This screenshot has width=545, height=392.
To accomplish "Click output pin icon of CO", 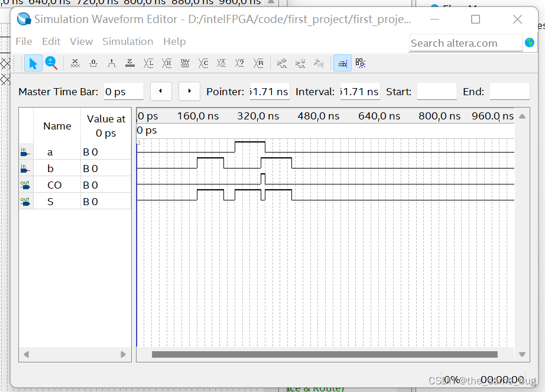I will 25,185.
